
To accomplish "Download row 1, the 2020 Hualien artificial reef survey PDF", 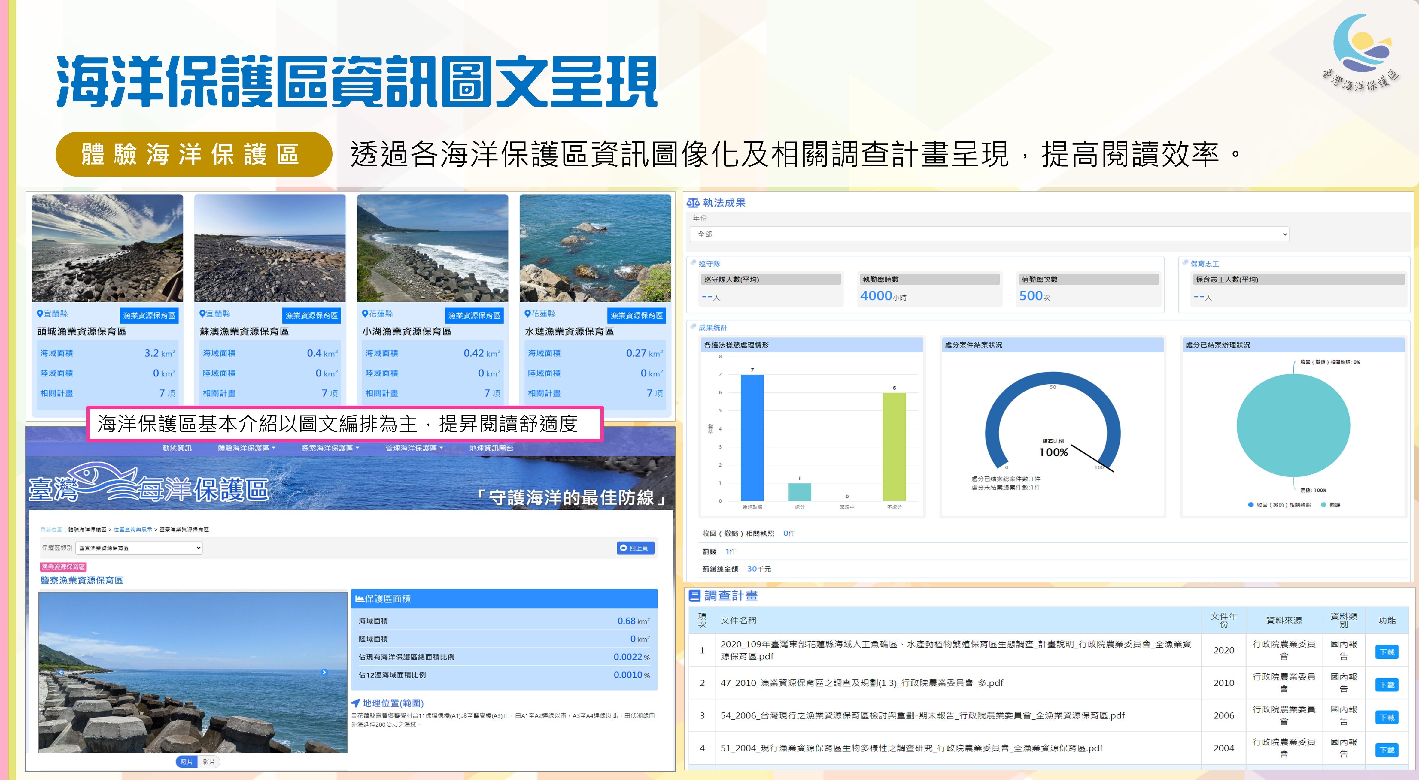I will [1387, 652].
